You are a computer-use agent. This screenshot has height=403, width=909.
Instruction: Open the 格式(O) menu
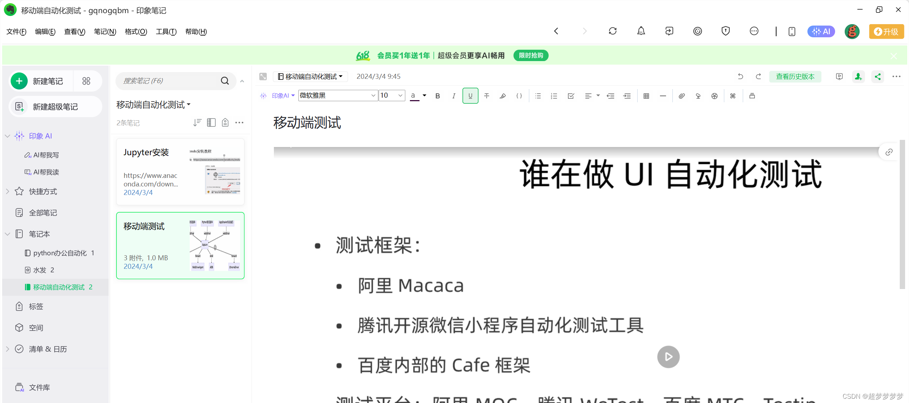point(136,32)
